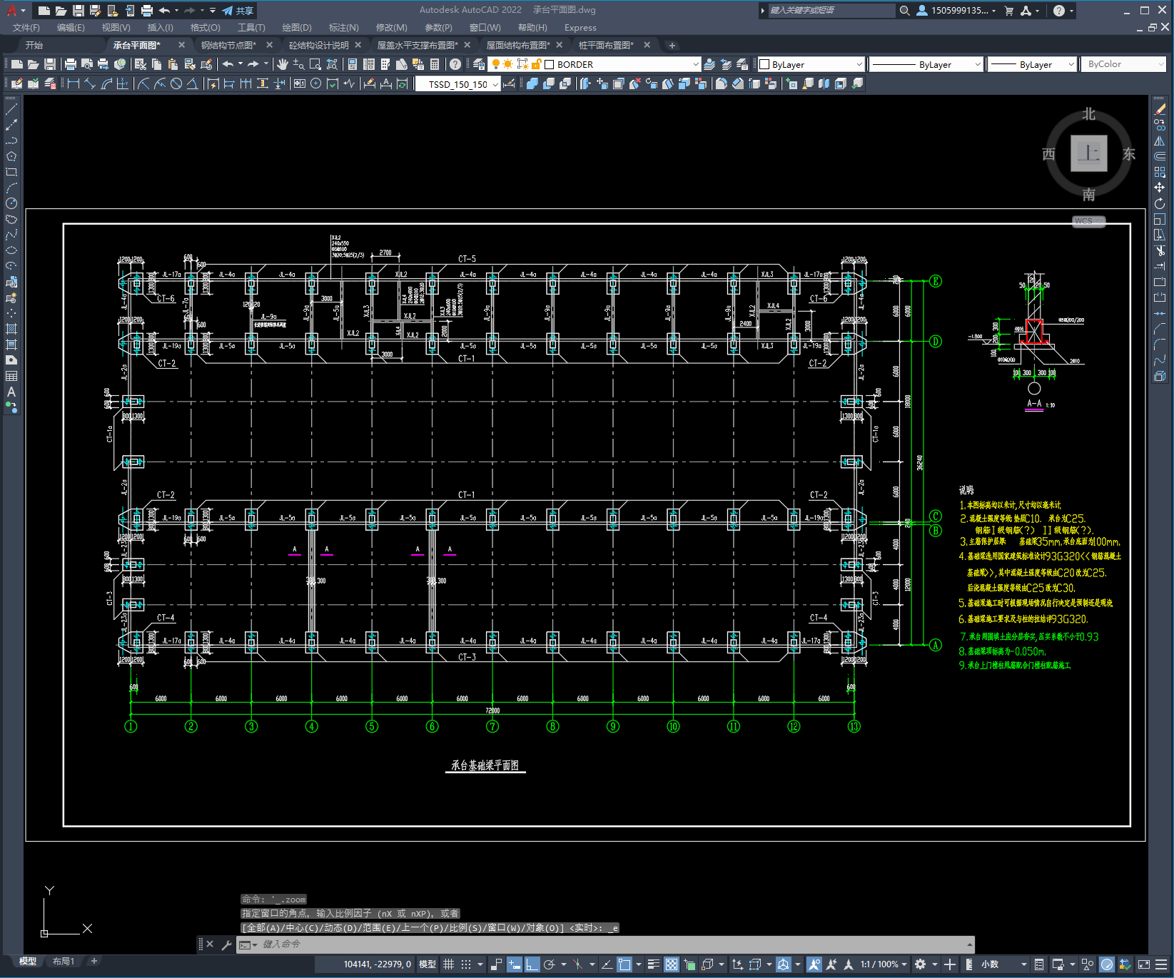This screenshot has width=1174, height=978.
Task: Open file with quick access Open icon
Action: point(61,11)
